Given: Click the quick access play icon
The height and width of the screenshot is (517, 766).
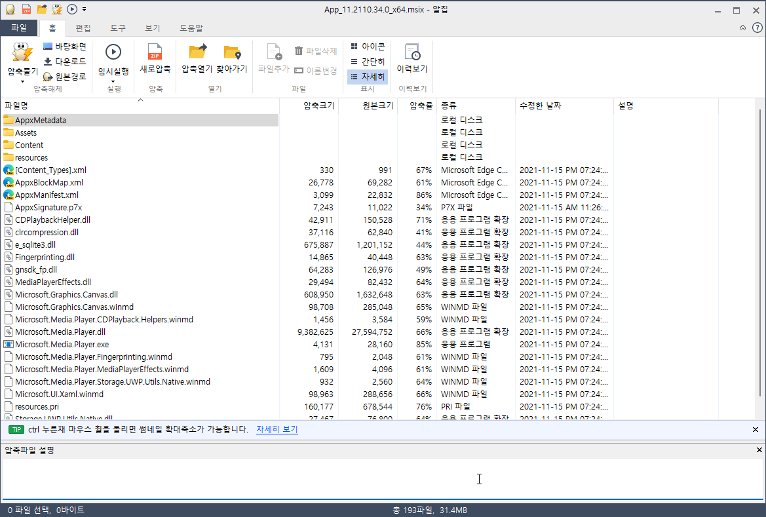Looking at the screenshot, I should (72, 9).
